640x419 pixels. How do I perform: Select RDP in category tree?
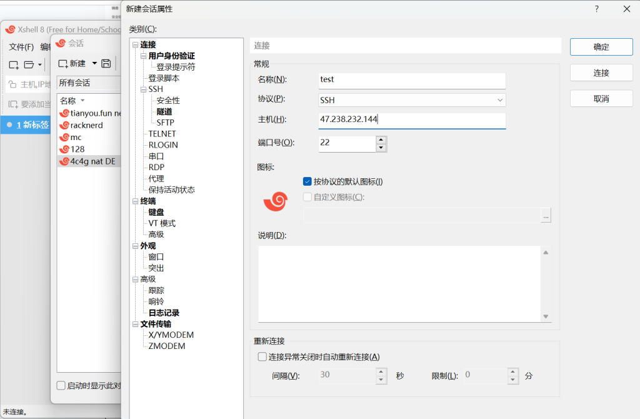[156, 168]
